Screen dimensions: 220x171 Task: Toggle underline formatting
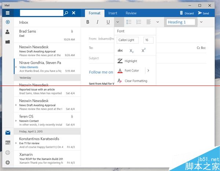coord(108,22)
